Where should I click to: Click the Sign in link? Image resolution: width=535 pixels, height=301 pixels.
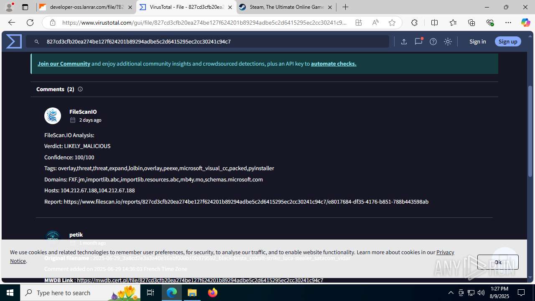[477, 41]
